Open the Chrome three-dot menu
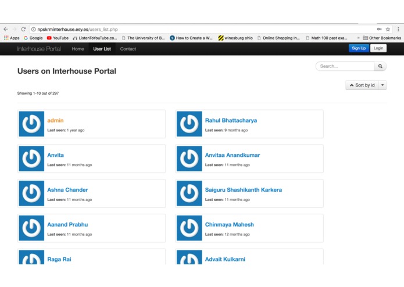 [x=398, y=30]
